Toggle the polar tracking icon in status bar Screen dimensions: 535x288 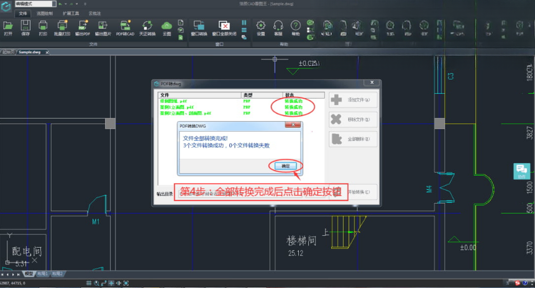104,283
